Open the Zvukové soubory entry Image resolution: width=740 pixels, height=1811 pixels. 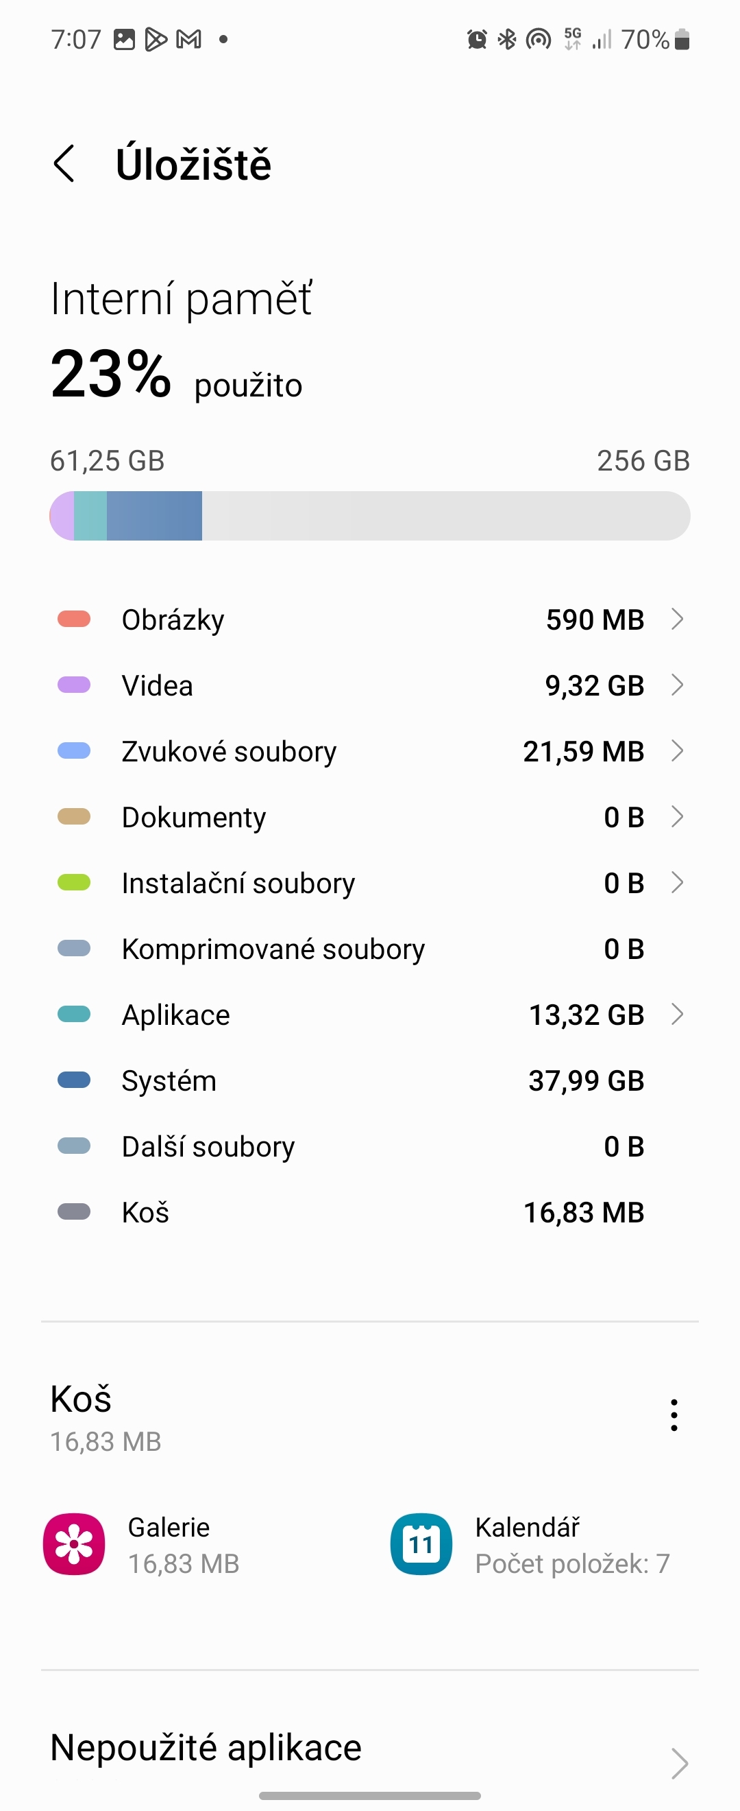pos(229,752)
